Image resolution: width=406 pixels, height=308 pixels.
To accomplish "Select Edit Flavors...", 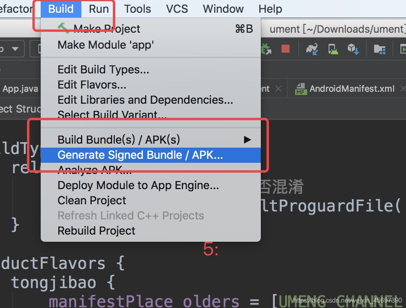I will pos(151,85).
